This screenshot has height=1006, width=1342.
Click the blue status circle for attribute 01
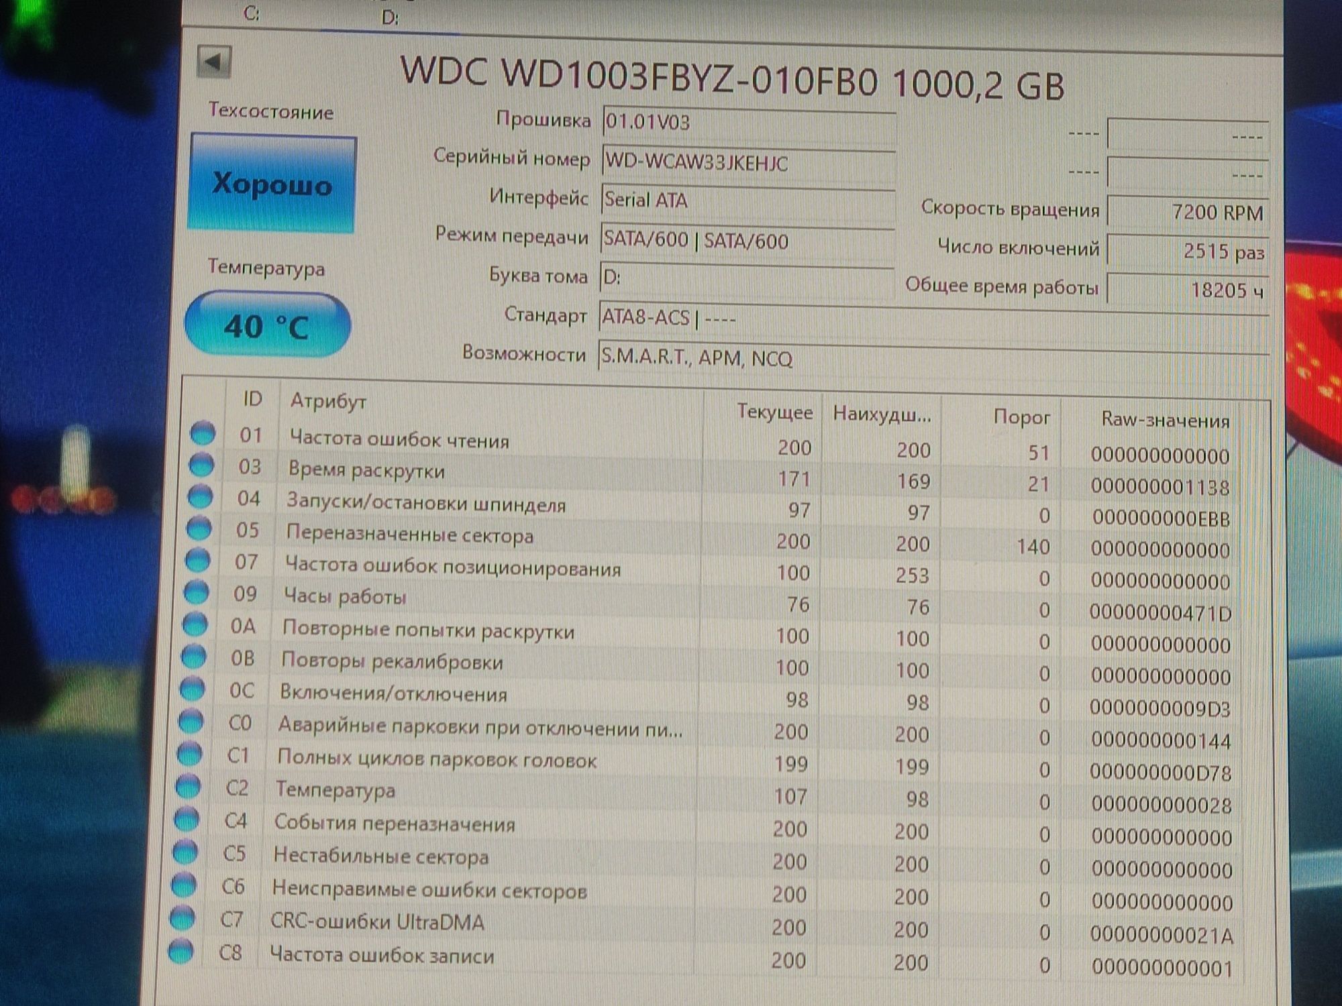click(x=203, y=433)
